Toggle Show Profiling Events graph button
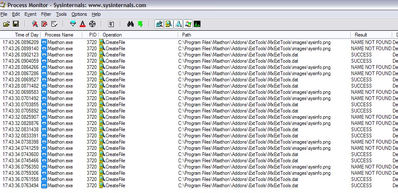 click(x=197, y=24)
